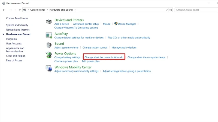This screenshot has height=122, width=218.
Task: Open Devices and Printers heading
Action: [69, 20]
